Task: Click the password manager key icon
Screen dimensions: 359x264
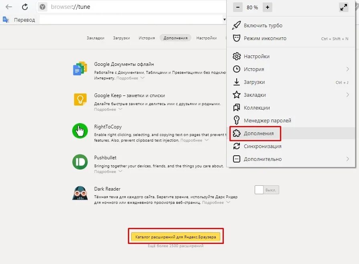Action: pos(237,120)
